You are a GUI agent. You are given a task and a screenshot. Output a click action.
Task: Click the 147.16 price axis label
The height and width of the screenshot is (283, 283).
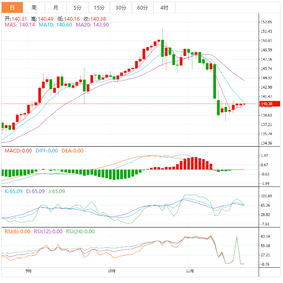tap(266, 59)
